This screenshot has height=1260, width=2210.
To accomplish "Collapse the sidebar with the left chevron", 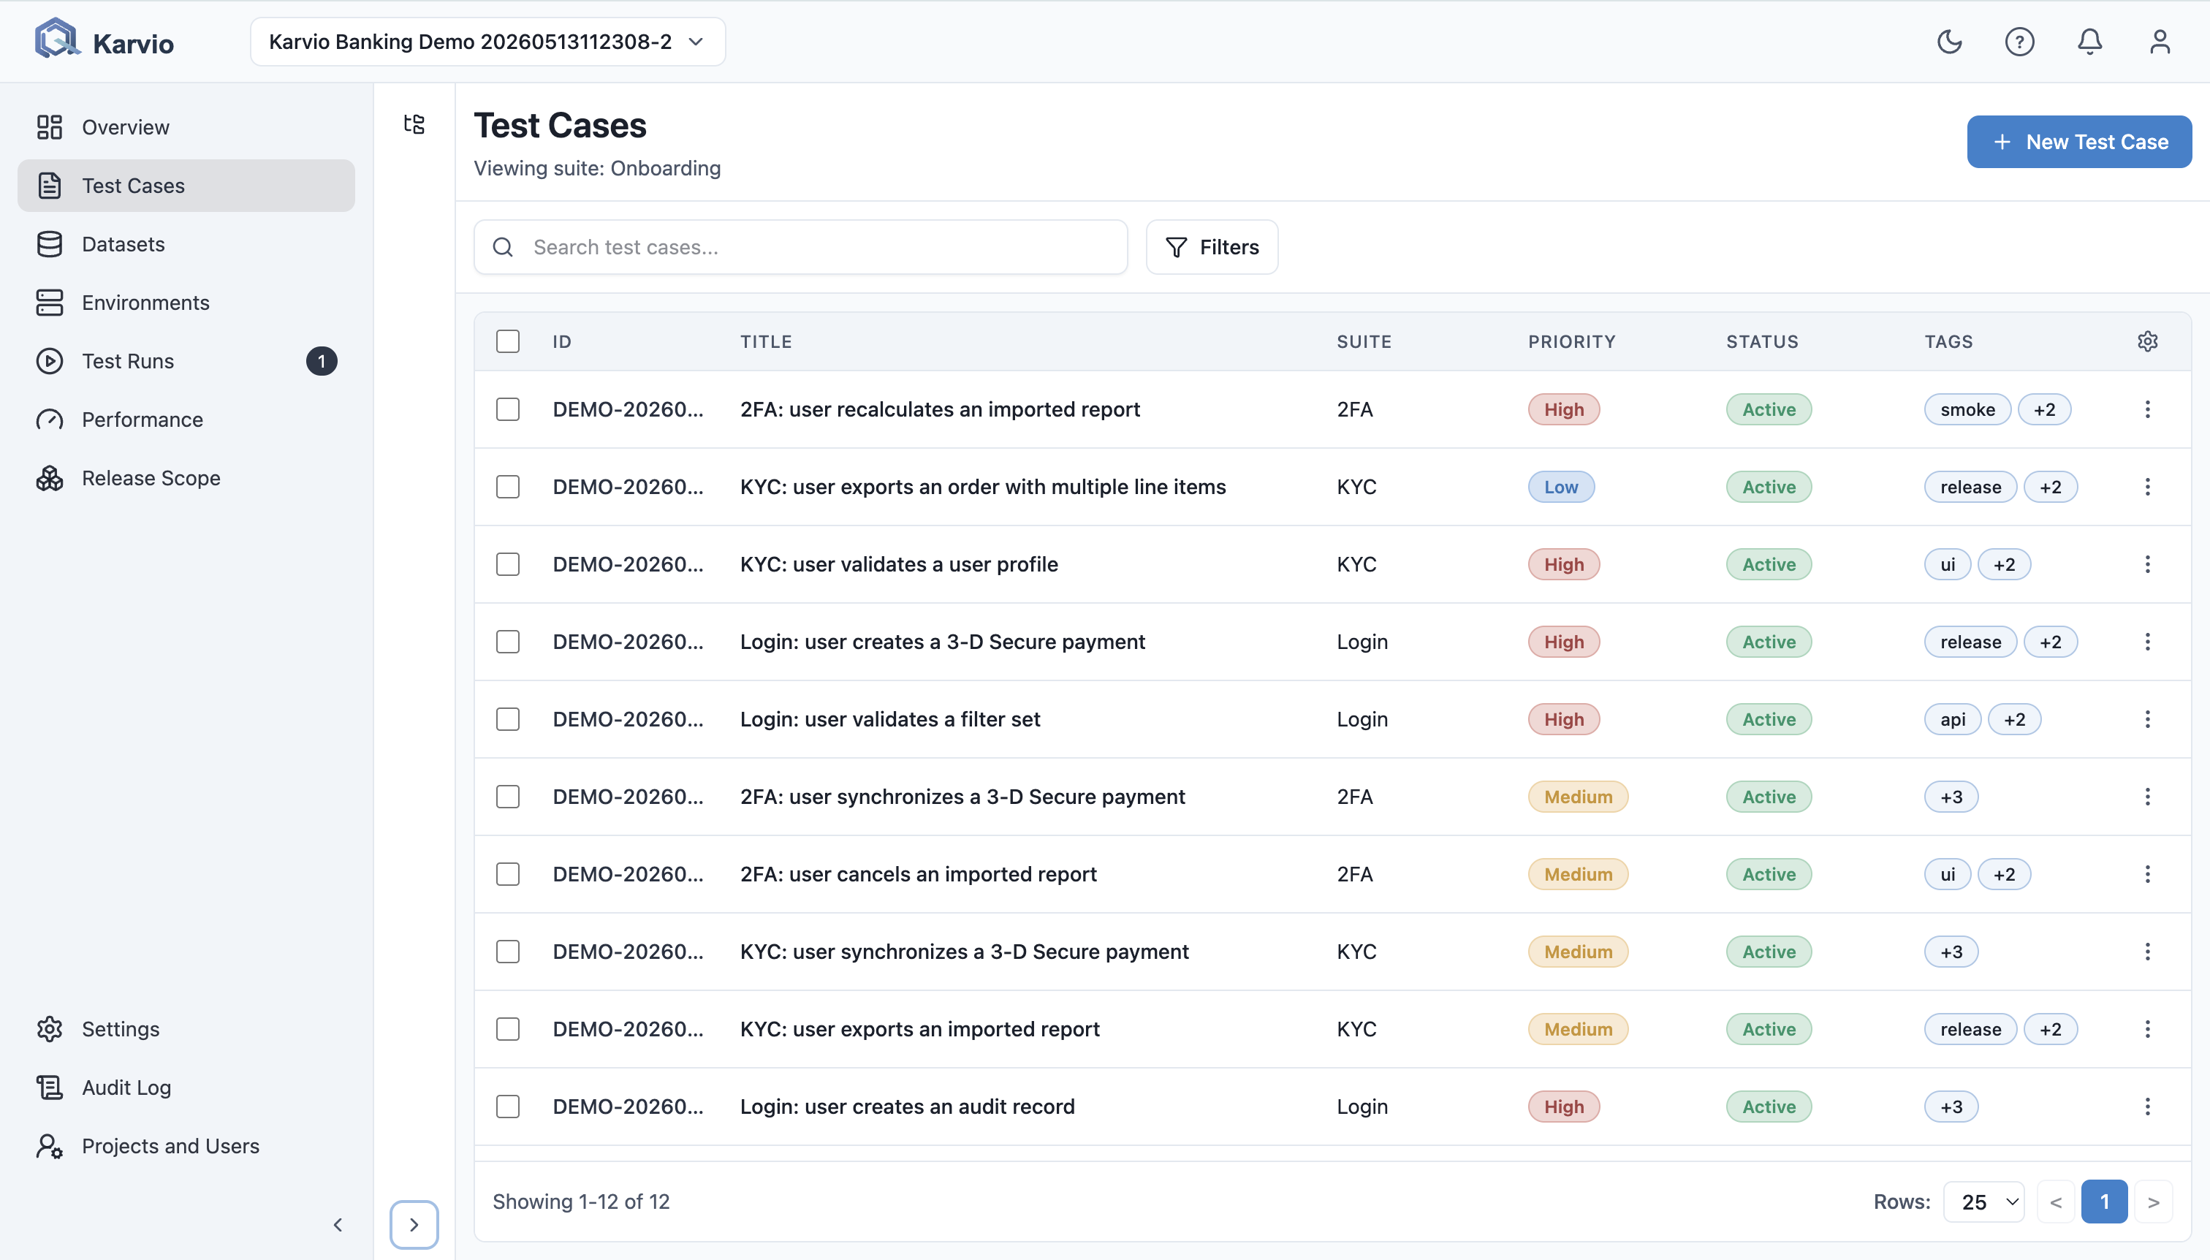I will [338, 1224].
